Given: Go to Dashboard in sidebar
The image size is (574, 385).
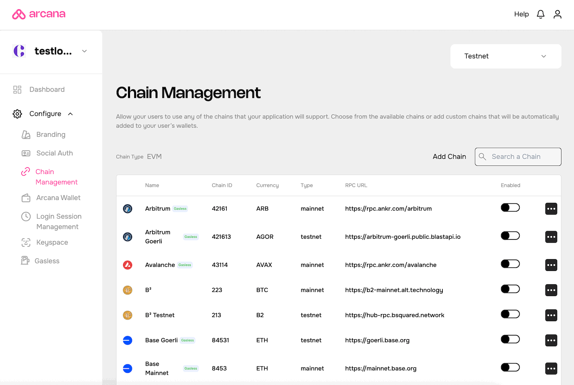Looking at the screenshot, I should click(x=47, y=90).
